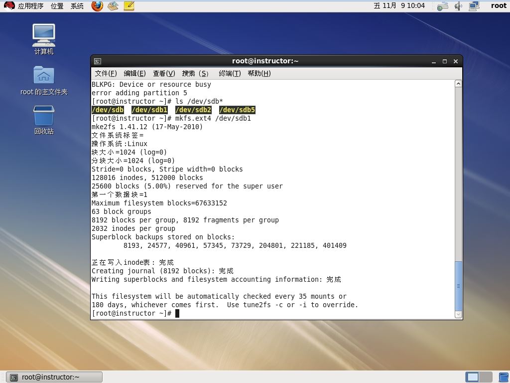Open the 查看(V) menu in terminal

click(164, 74)
